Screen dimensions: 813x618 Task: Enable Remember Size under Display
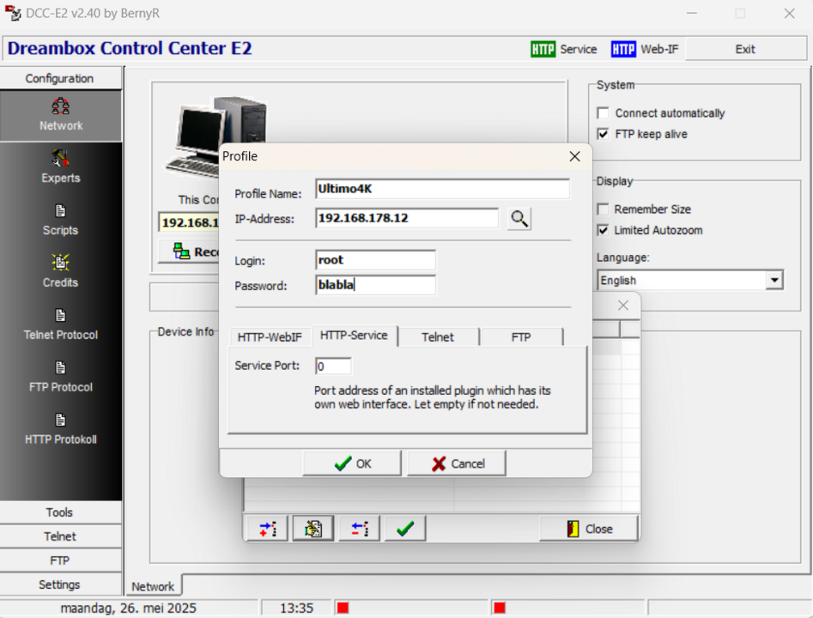point(603,209)
